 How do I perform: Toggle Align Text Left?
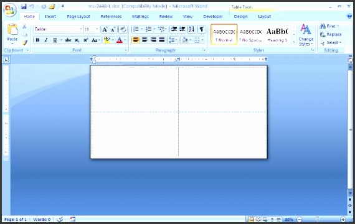[x=136, y=40]
